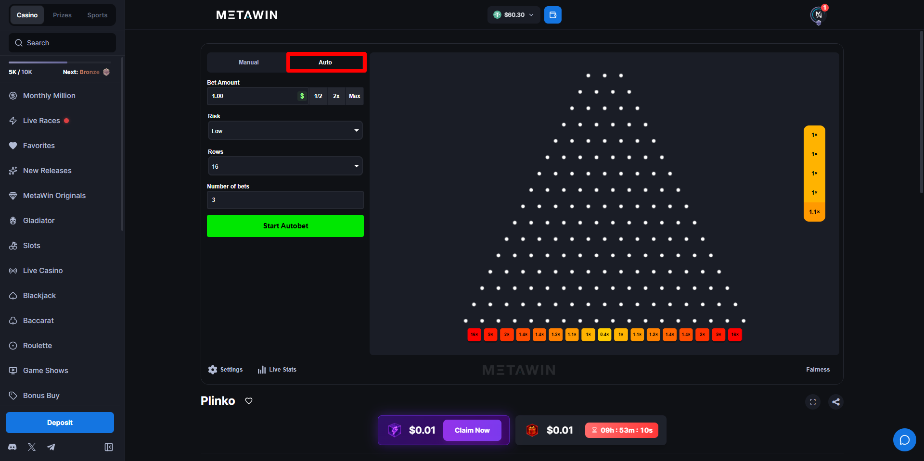The width and height of the screenshot is (924, 461).
Task: Select the Sports tab
Action: pyautogui.click(x=97, y=15)
